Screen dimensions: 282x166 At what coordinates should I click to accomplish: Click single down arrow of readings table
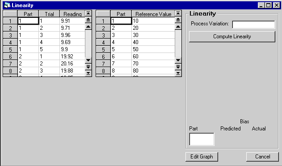tap(88, 60)
